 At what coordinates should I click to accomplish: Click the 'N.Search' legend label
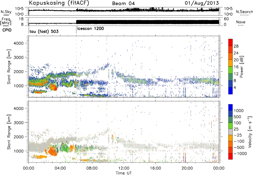[x=244, y=12]
